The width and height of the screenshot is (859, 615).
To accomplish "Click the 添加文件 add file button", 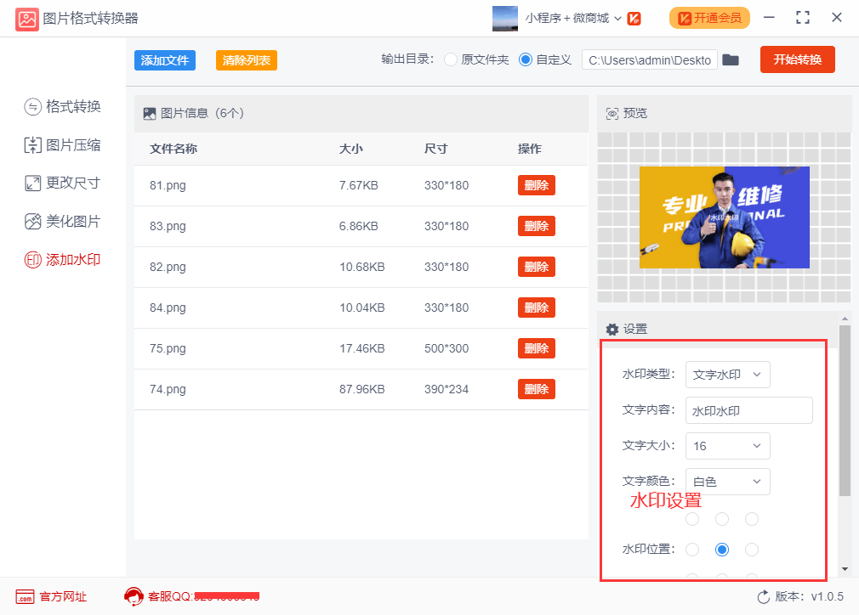I will pos(165,60).
